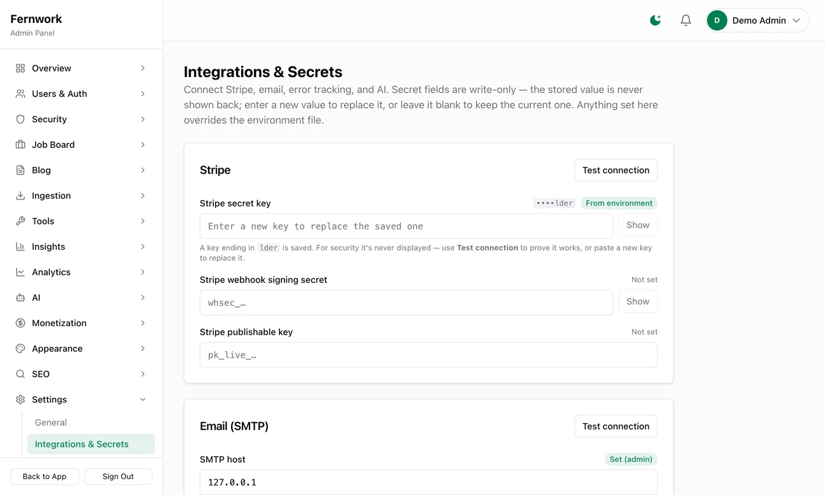
Task: Click the Security shield icon
Action: pos(20,119)
